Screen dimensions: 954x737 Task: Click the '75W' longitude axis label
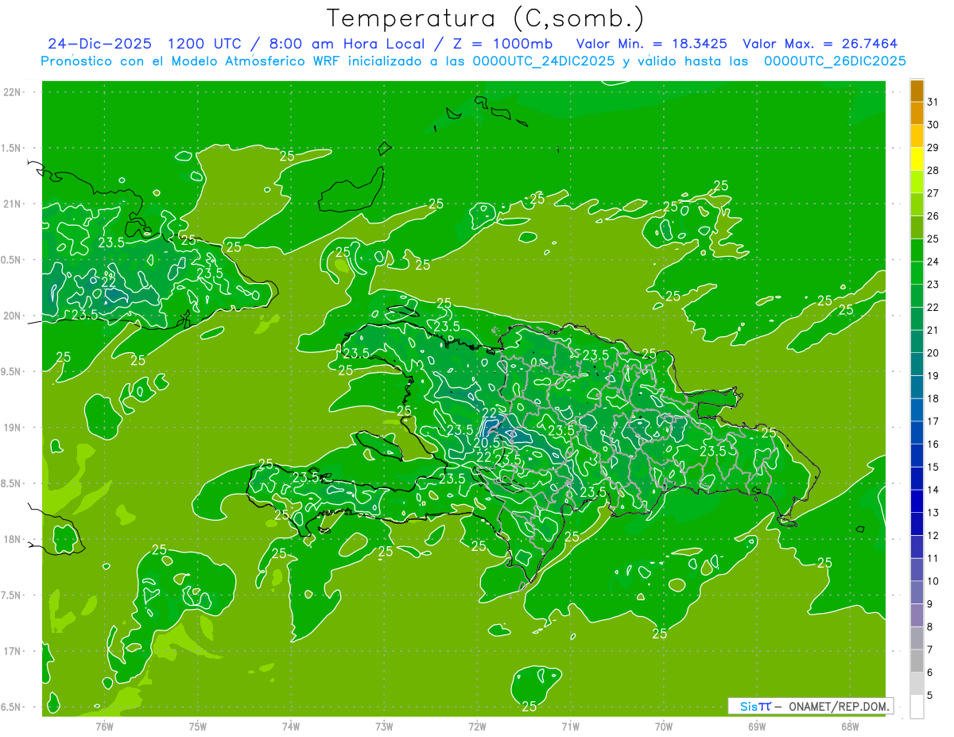pos(198,726)
